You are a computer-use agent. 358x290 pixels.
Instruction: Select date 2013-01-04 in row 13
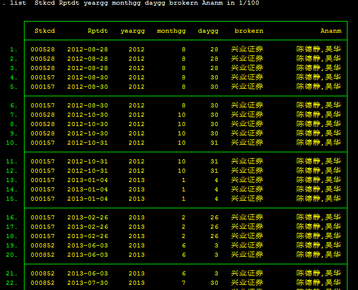(88, 180)
